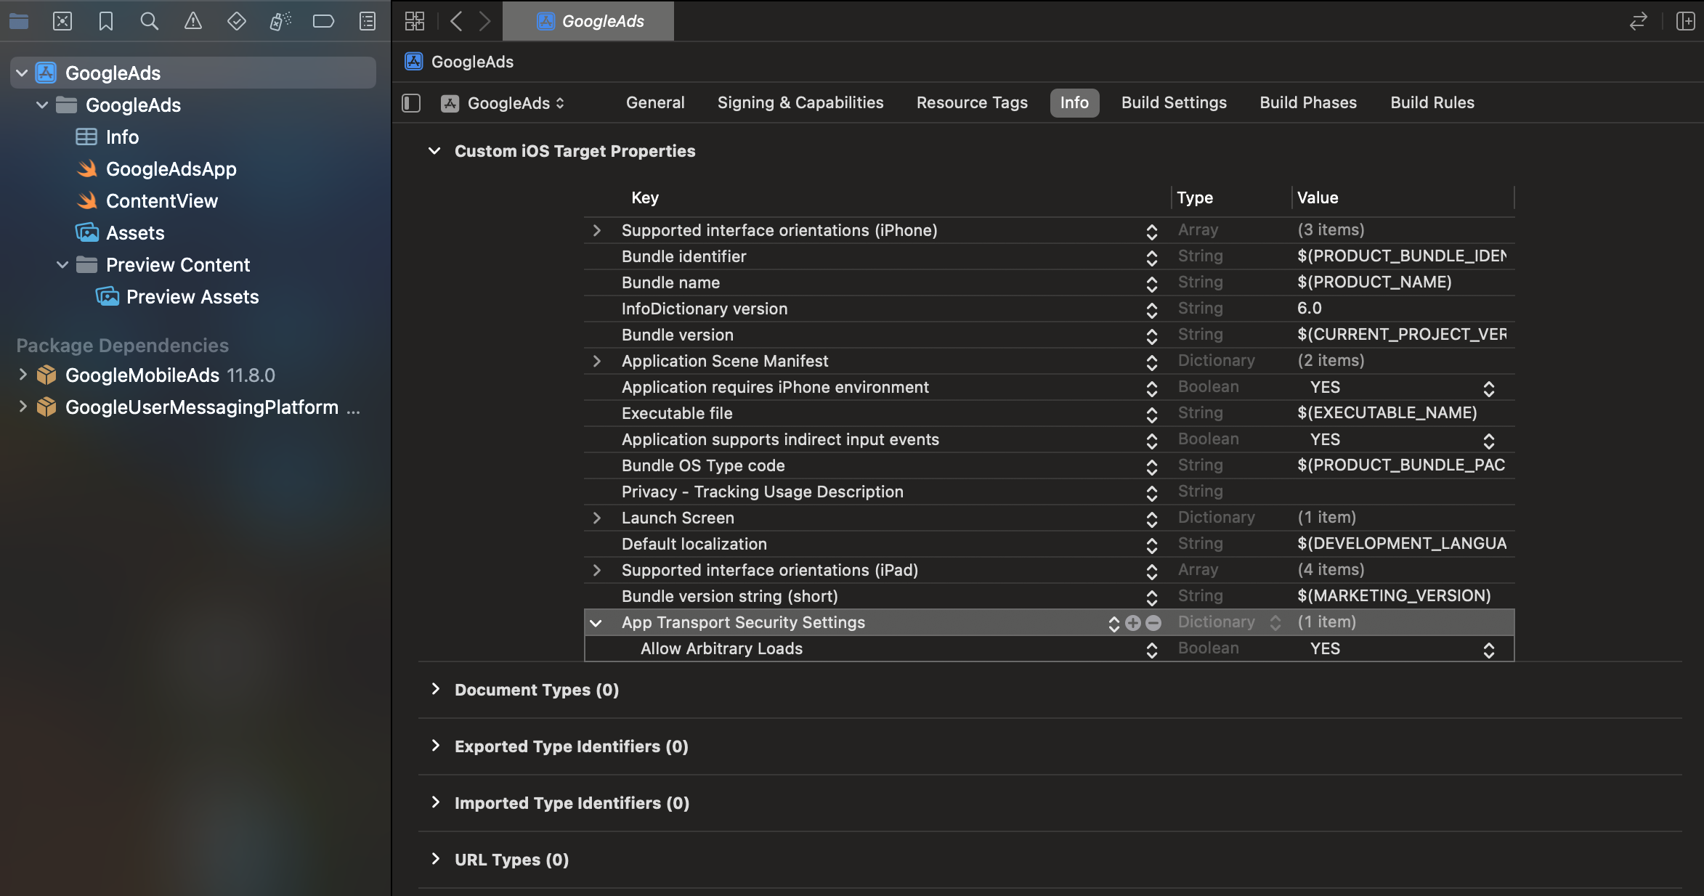Open the issue navigator warning icon
Viewport: 1704px width, 896px height.
tap(192, 21)
